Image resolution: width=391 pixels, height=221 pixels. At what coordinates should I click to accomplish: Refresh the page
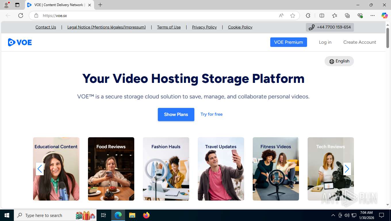tap(21, 16)
